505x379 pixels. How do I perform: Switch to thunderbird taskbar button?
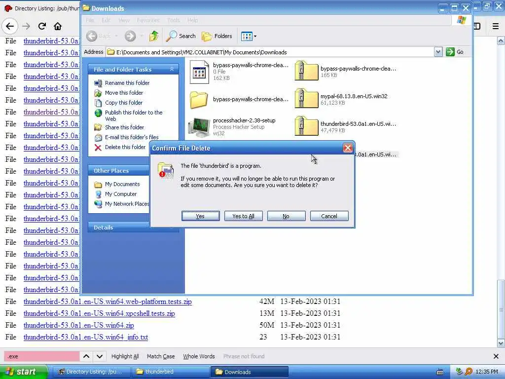coord(170,372)
